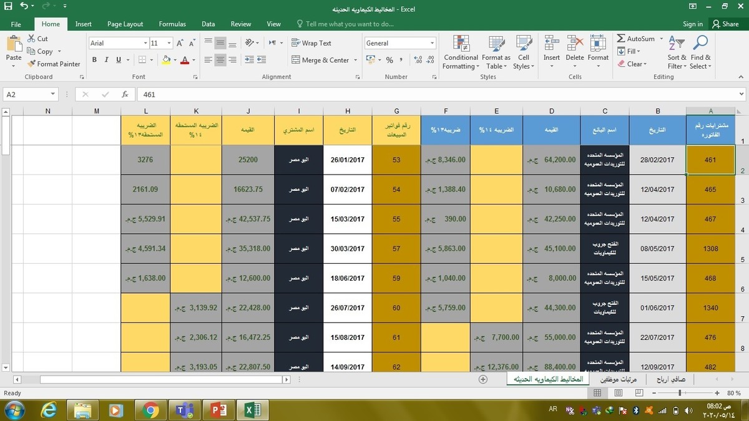Toggle Bold formatting

coord(95,60)
